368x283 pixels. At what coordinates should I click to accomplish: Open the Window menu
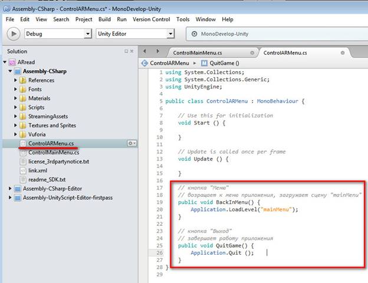click(206, 19)
